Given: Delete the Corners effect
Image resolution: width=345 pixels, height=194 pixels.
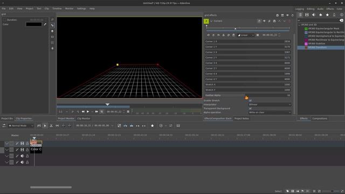Looking at the screenshot, I should 289,21.
